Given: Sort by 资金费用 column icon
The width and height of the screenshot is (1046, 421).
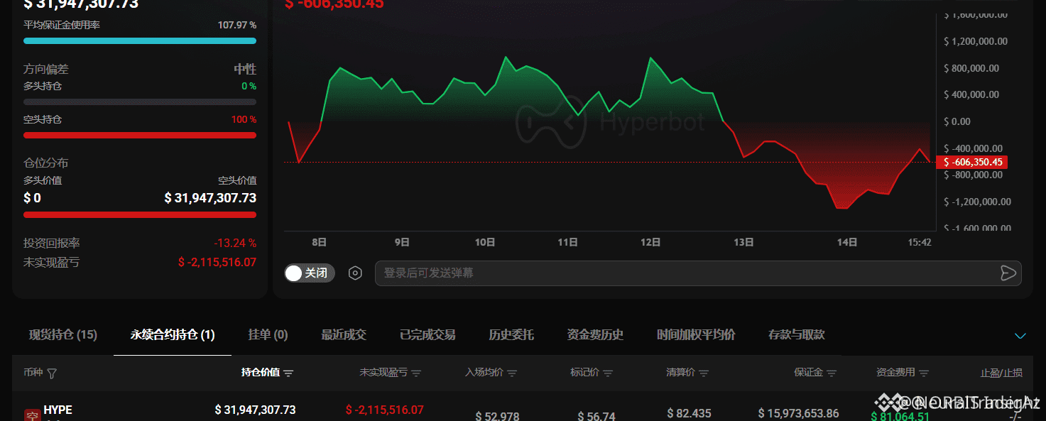Looking at the screenshot, I should pyautogui.click(x=922, y=373).
